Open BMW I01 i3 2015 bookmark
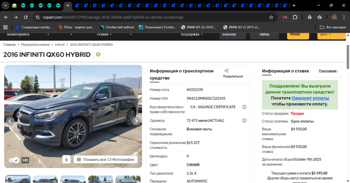 (241, 27)
